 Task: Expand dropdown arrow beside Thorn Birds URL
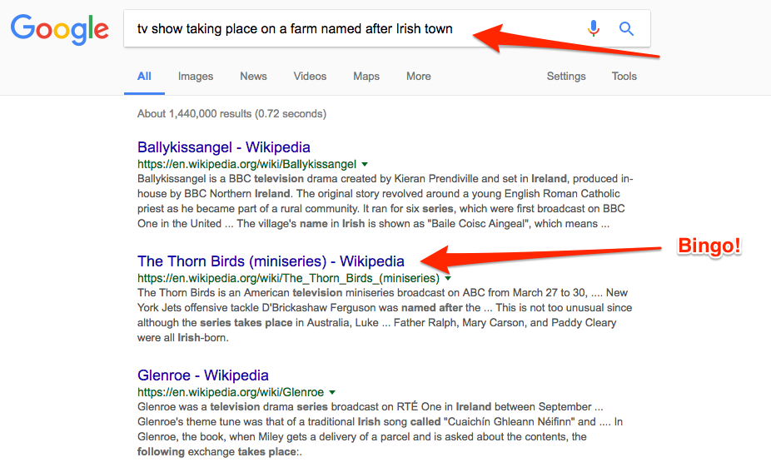coord(448,278)
